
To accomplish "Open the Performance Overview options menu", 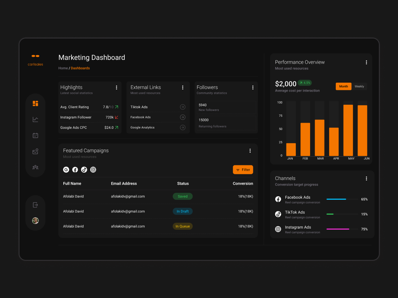I will (366, 62).
